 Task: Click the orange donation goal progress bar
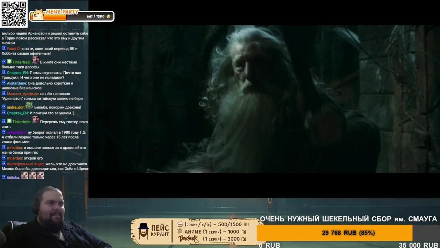pyautogui.click(x=334, y=233)
